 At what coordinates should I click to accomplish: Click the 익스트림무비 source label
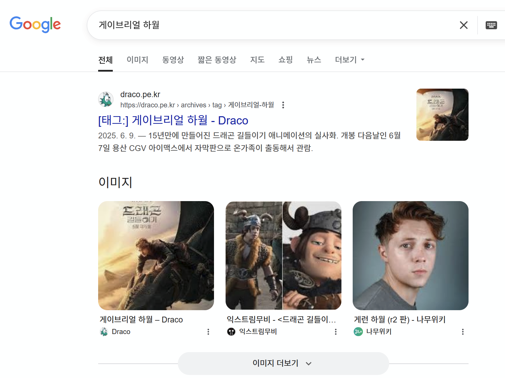pyautogui.click(x=258, y=332)
